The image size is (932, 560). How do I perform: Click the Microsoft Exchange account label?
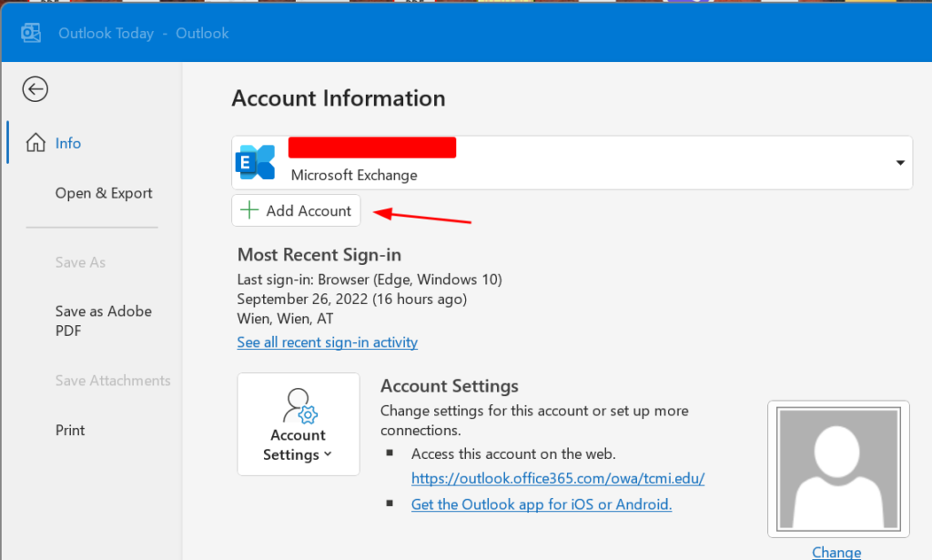(354, 176)
